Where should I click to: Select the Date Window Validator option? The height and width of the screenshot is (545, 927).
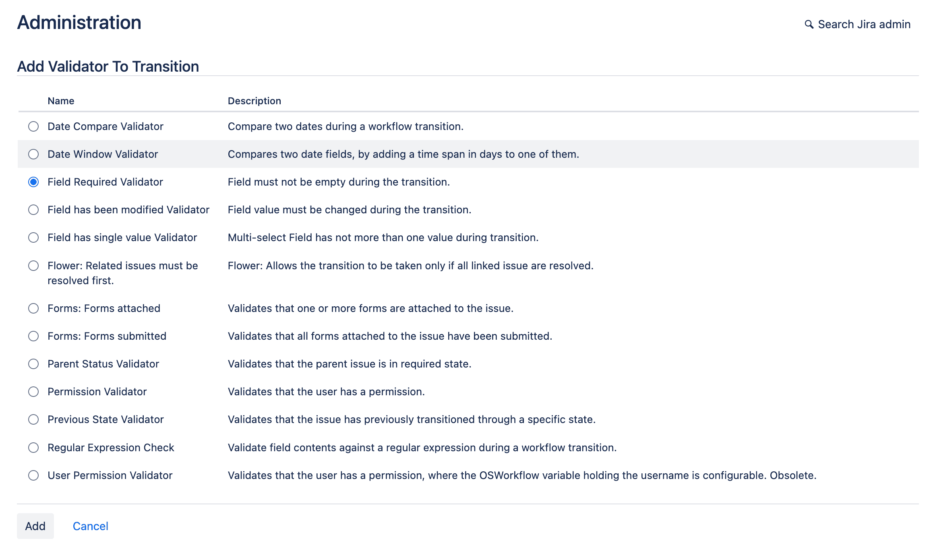coord(33,154)
